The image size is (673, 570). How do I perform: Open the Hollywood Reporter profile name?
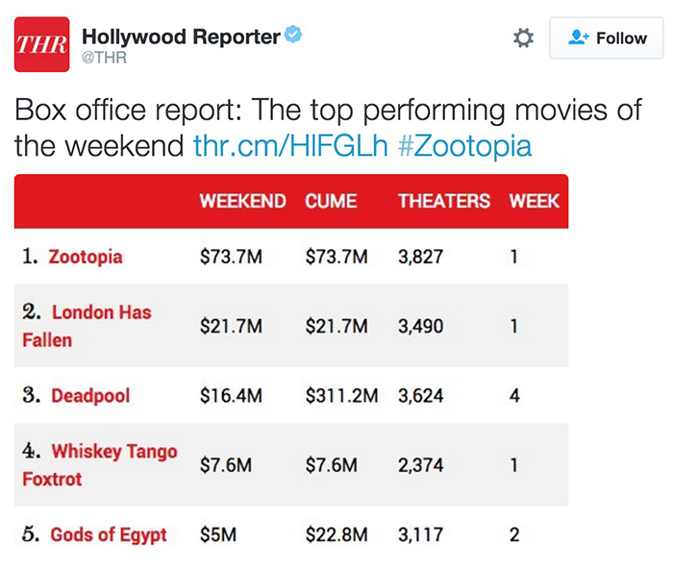(x=181, y=37)
